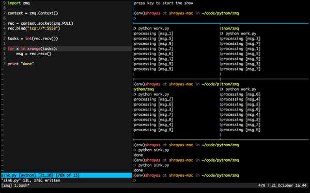Click the 'sink.py' filename in the blue status line
Image resolution: width=310 pixels, height=193 pixels.
[x=9, y=175]
